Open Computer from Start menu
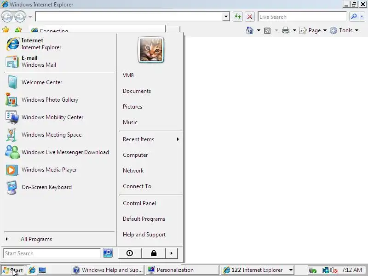This screenshot has height=276, width=368. coord(150,155)
